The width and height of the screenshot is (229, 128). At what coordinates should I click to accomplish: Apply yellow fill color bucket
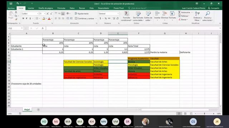pos(44,18)
